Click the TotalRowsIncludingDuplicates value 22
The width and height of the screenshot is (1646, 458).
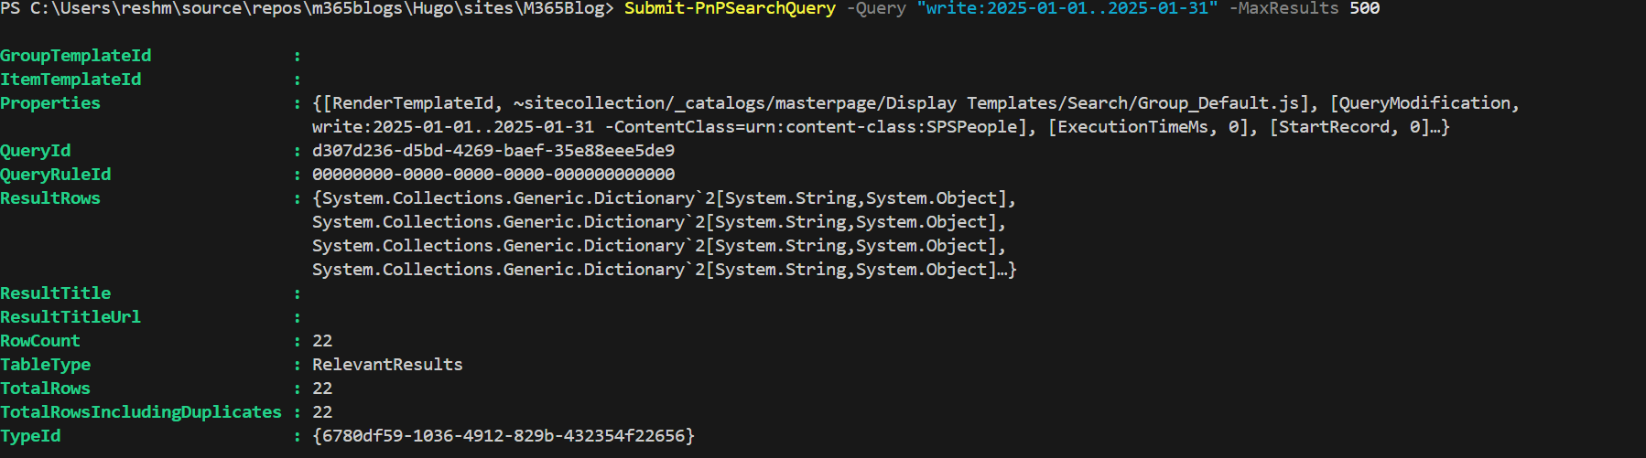point(322,412)
